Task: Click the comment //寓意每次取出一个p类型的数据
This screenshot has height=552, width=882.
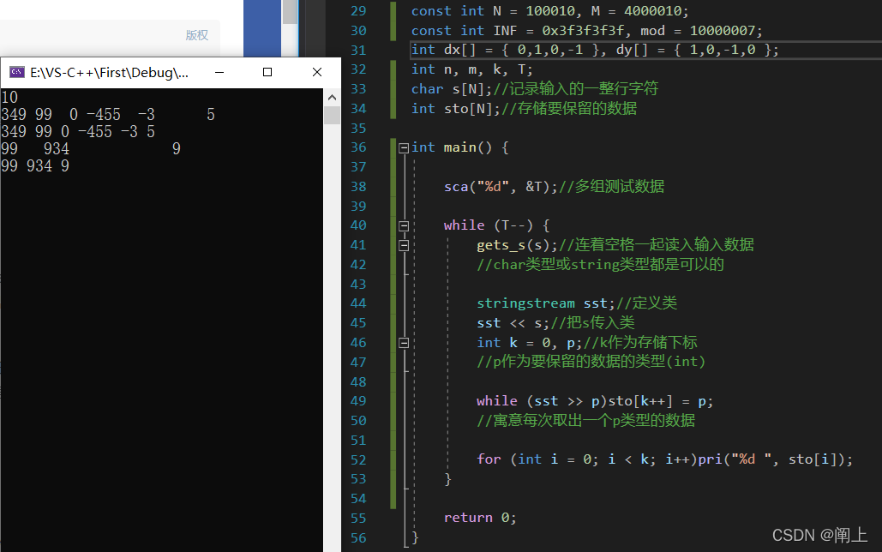Action: 585,421
